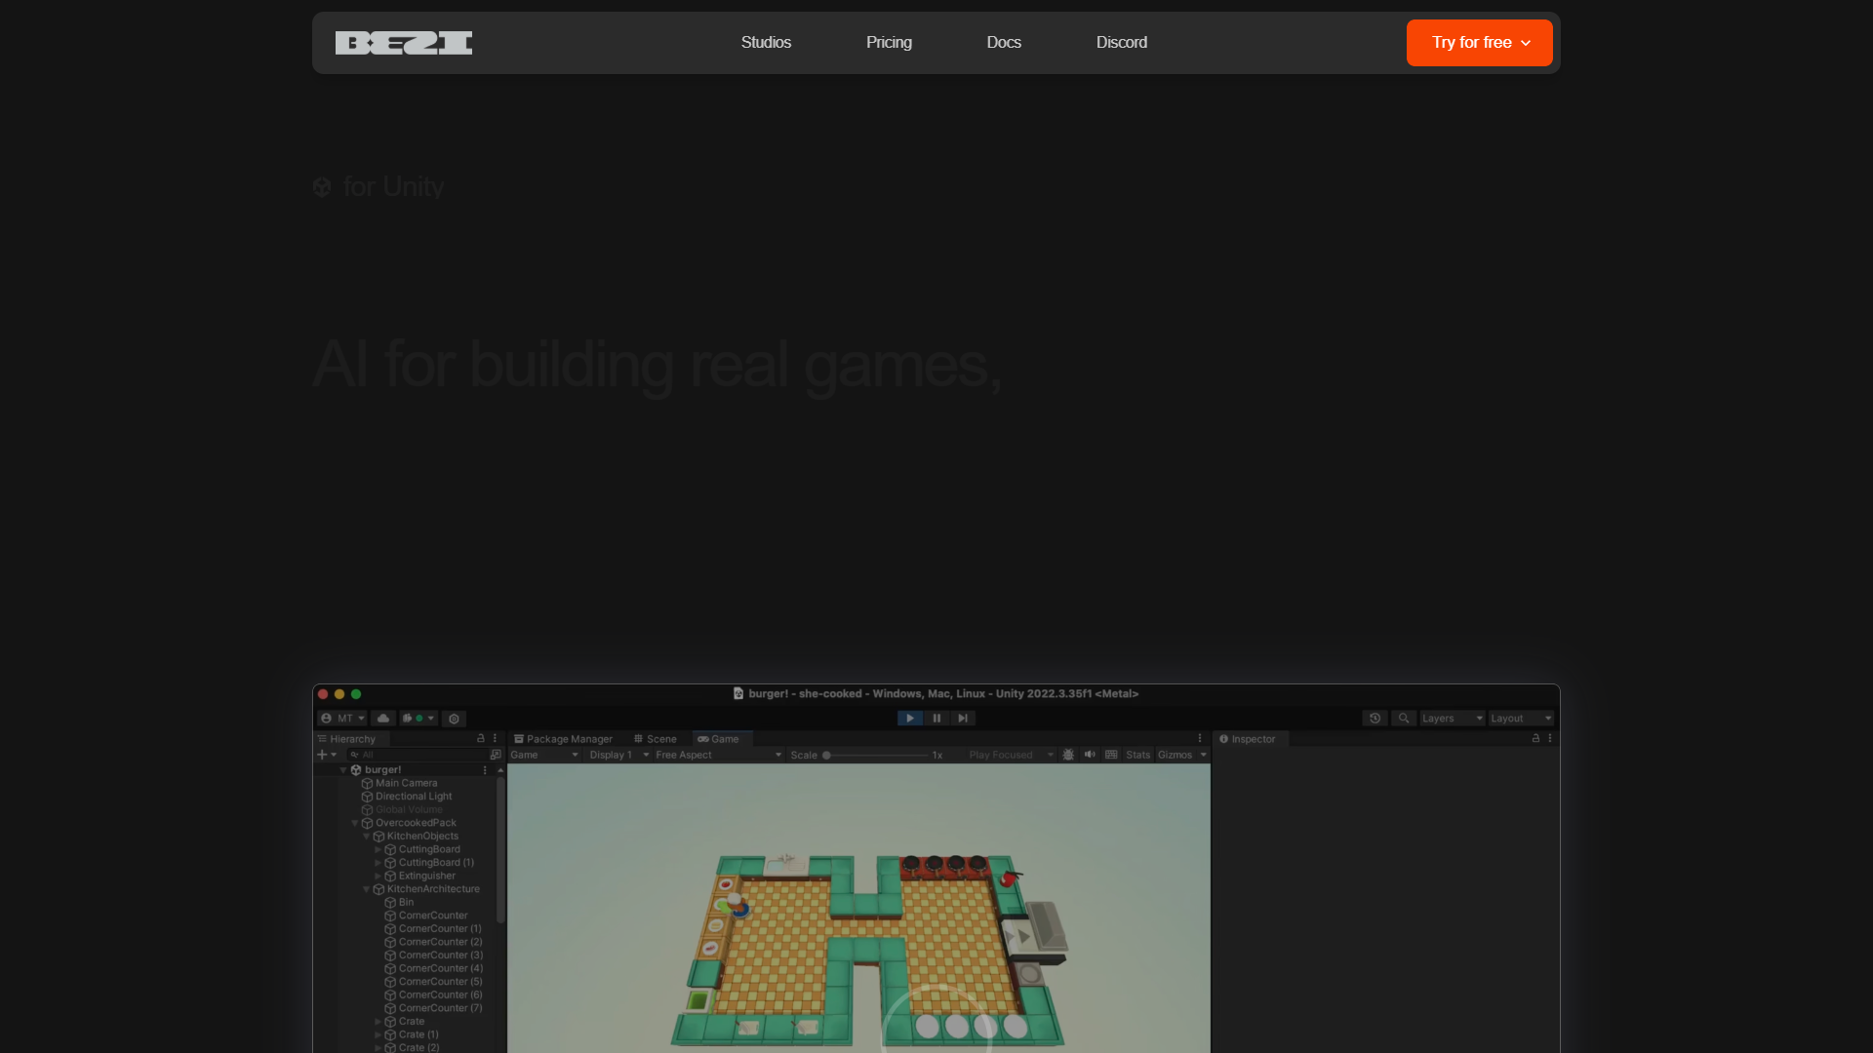The height and width of the screenshot is (1053, 1873).
Task: Open Unity cloud services icon
Action: (383, 719)
